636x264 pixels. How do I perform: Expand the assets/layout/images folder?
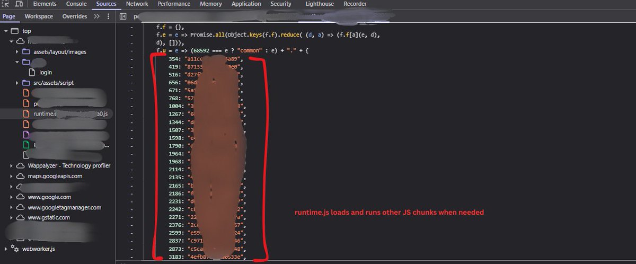[x=16, y=52]
